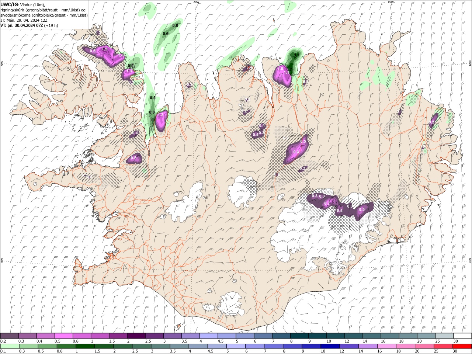The width and height of the screenshot is (472, 354).
Task: Click the violet 14–16 swatch in lower legend
Action: click(368, 346)
